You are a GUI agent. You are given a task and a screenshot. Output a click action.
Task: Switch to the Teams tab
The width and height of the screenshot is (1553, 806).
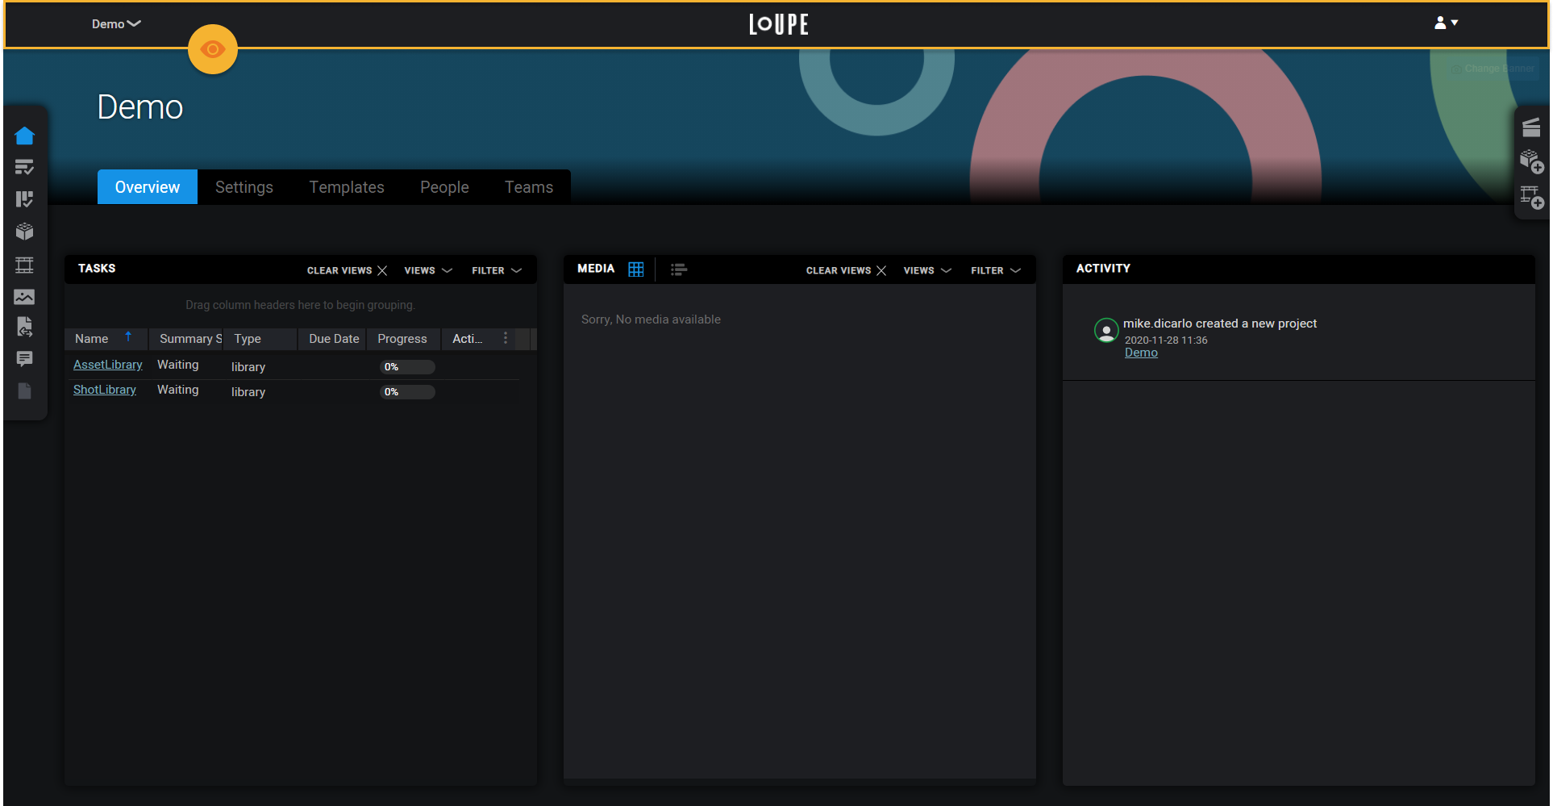(x=529, y=187)
